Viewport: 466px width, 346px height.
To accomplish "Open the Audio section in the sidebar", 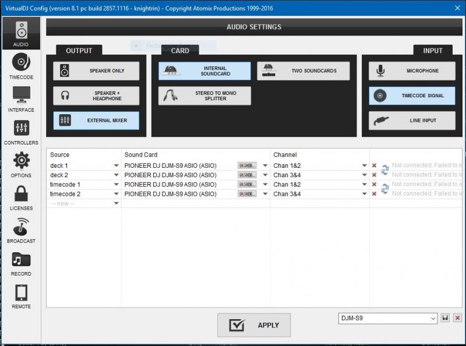I will point(21,33).
